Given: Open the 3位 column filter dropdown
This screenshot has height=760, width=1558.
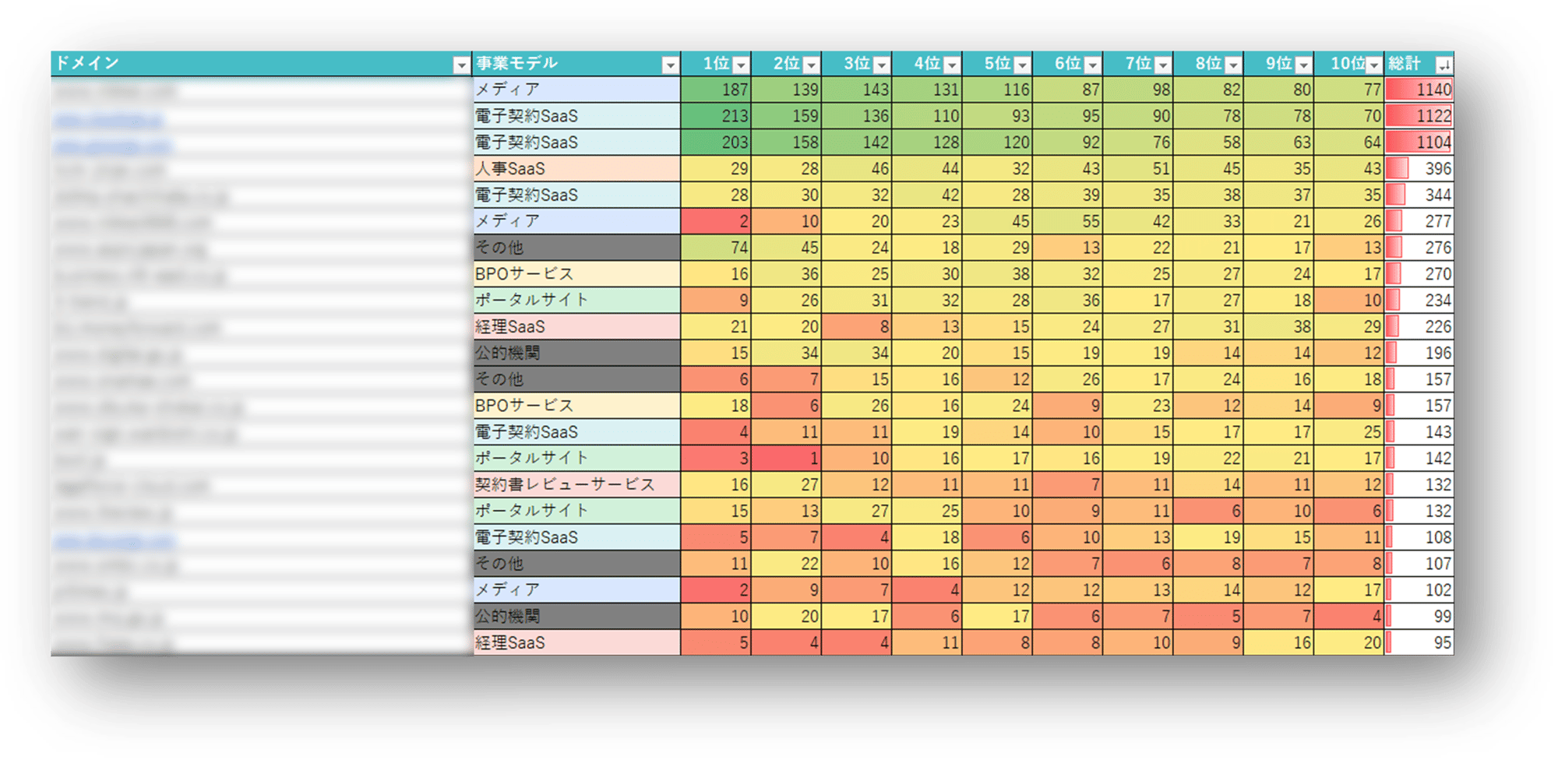Looking at the screenshot, I should click(x=881, y=65).
